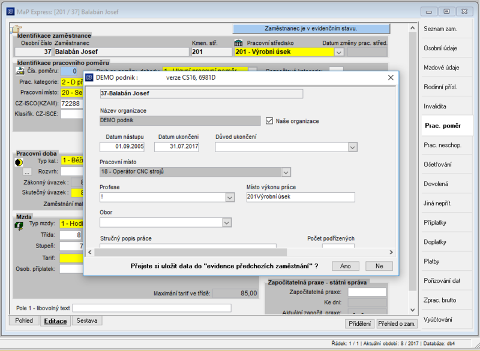
Task: Toggle the Naše organizace checkbox
Action: tap(269, 121)
